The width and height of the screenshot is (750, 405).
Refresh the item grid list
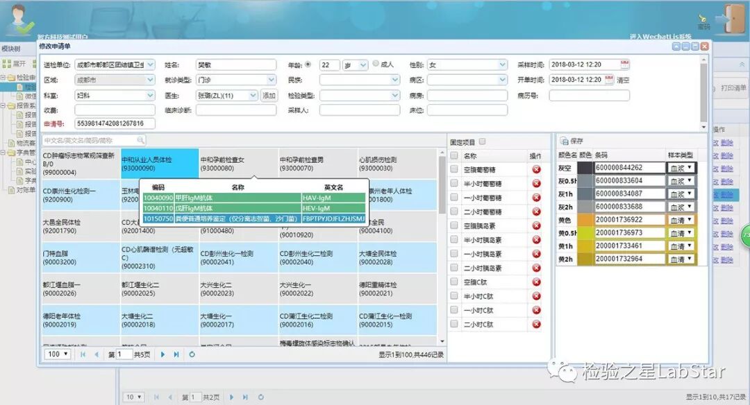tap(192, 354)
